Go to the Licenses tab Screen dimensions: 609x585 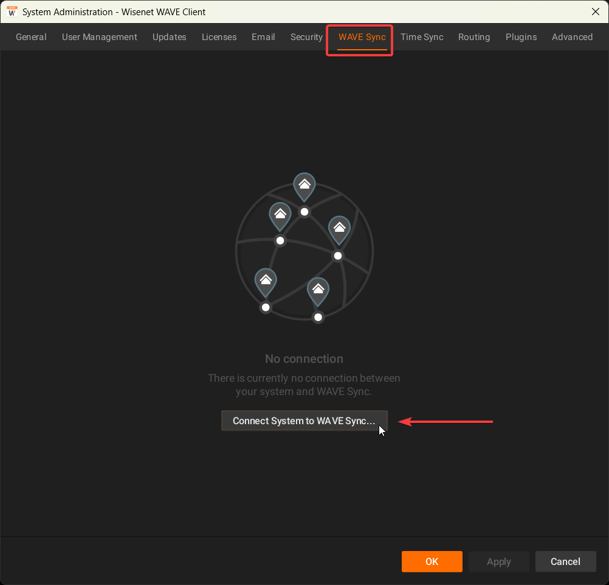tap(219, 37)
